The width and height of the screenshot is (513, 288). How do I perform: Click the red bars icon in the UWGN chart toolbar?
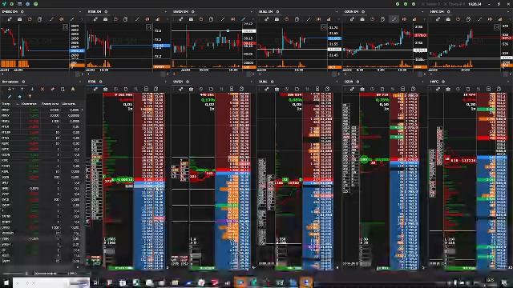click(x=233, y=19)
